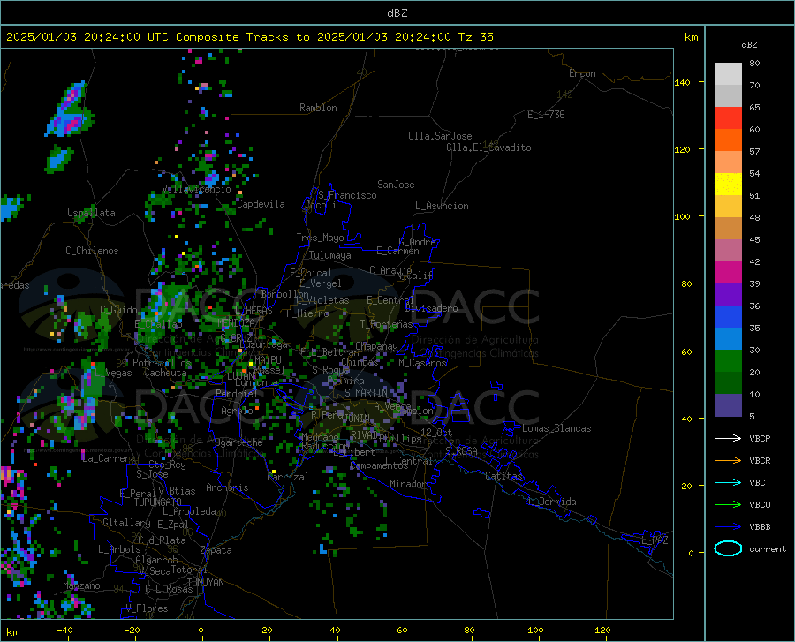This screenshot has height=642, width=795.
Task: Click the 120 horizontal axis tick label
Action: coord(602,631)
